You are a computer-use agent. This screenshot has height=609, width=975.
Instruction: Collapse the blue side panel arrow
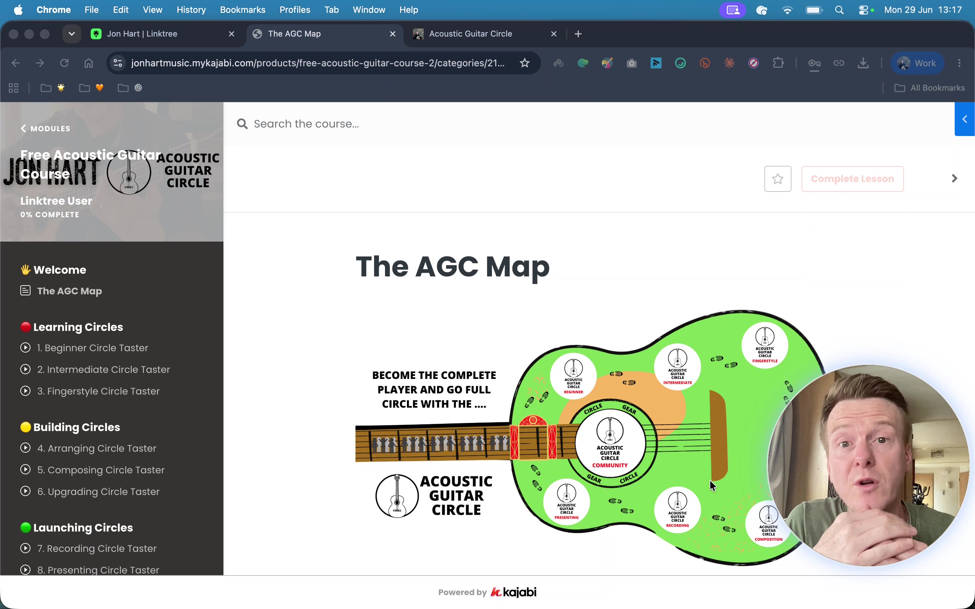coord(965,119)
